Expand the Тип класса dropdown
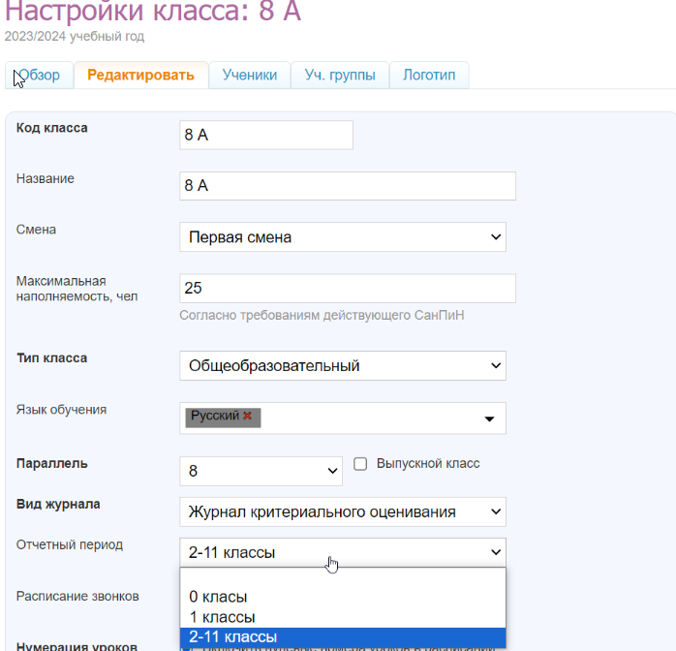The height and width of the screenshot is (651, 676). tap(343, 366)
